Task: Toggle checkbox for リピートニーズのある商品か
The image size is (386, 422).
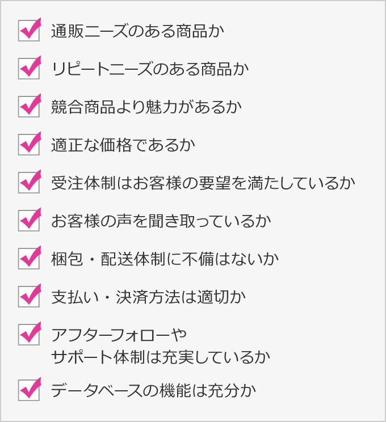Action: click(29, 69)
